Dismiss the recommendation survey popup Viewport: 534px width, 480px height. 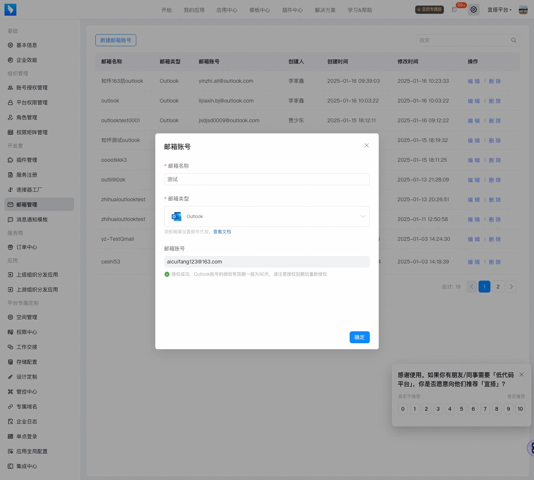coord(521,375)
